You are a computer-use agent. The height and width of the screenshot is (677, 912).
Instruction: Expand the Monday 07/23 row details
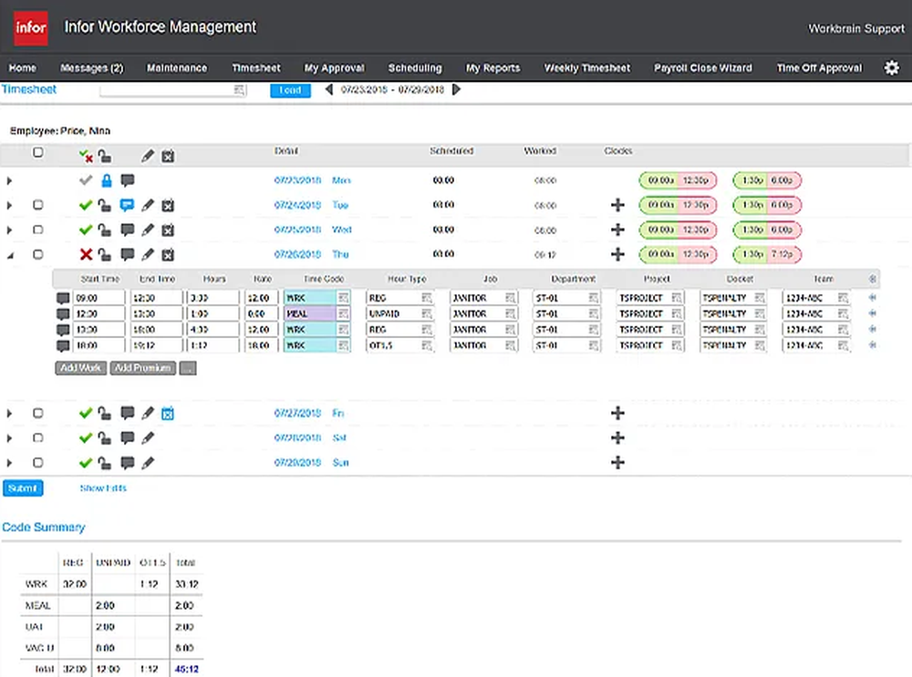[x=10, y=180]
